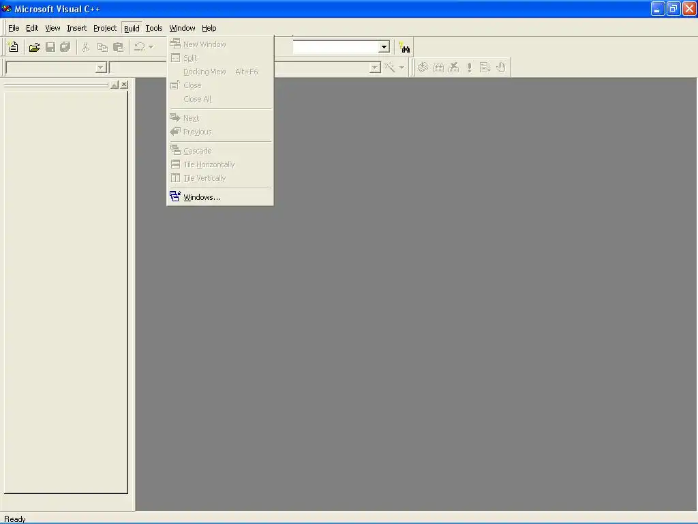This screenshot has height=524, width=698.
Task: Click the New Text File toolbar icon
Action: [x=14, y=47]
